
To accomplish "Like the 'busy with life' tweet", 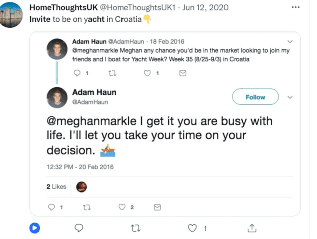I will [x=122, y=207].
